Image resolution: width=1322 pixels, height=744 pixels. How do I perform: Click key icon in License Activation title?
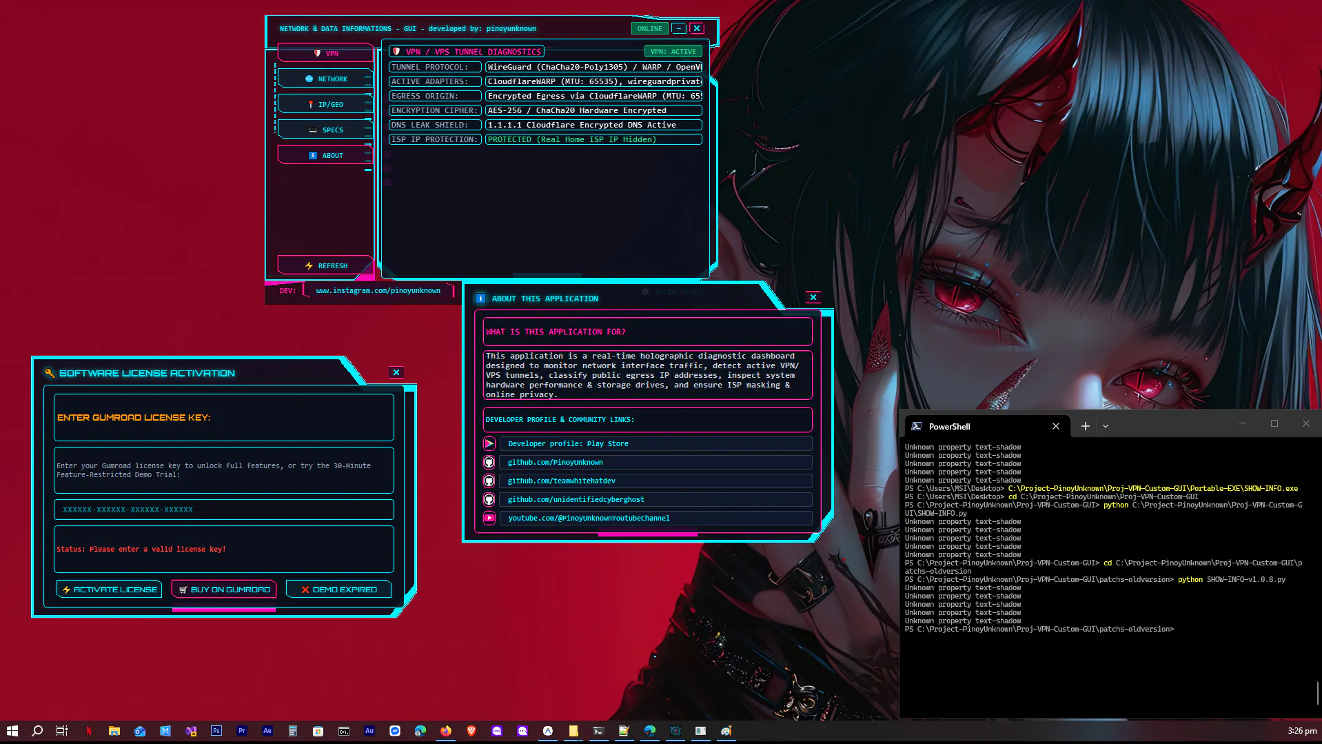click(50, 373)
